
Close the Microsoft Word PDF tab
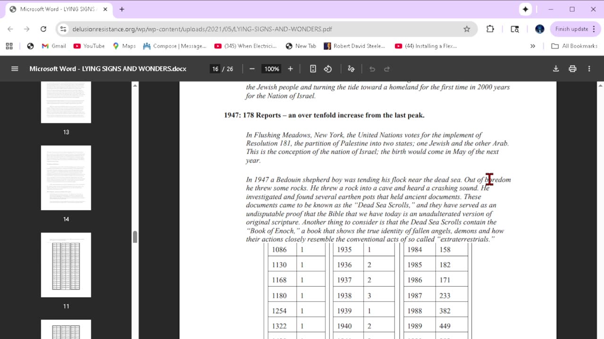point(104,9)
